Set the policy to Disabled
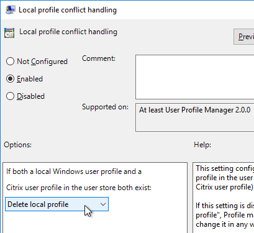Screen dimensions: 254x233 point(10,96)
